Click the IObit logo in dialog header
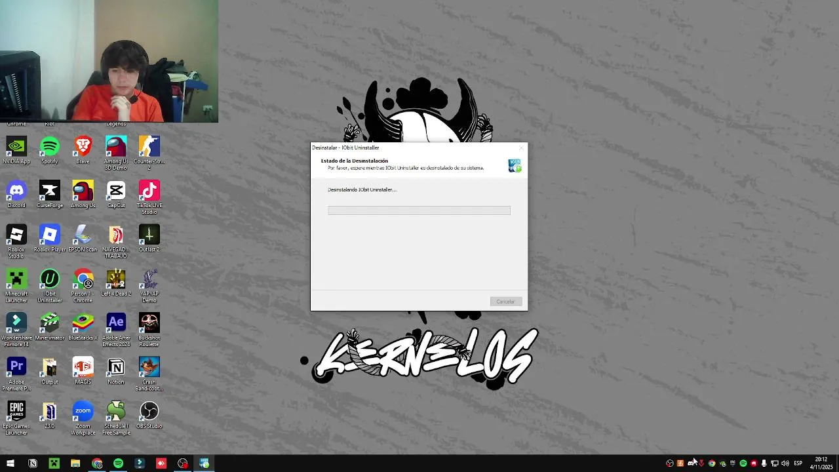Image resolution: width=839 pixels, height=472 pixels. (515, 165)
